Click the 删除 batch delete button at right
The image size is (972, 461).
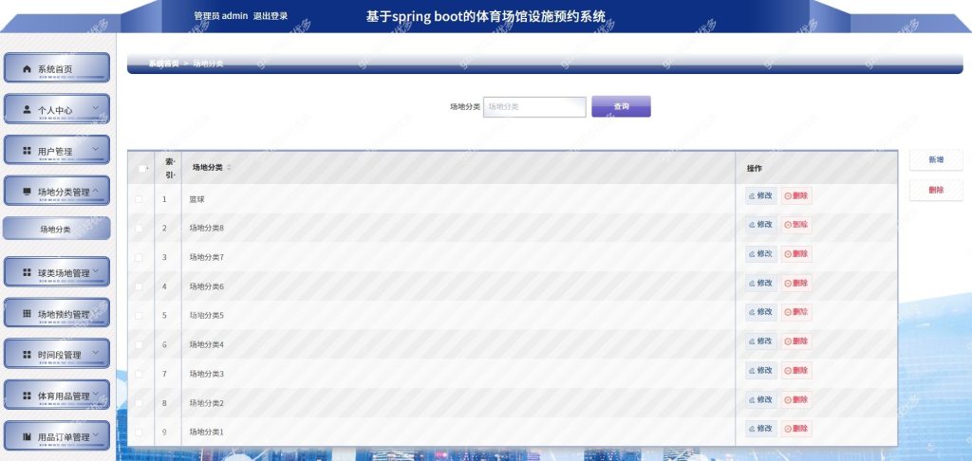(x=936, y=191)
